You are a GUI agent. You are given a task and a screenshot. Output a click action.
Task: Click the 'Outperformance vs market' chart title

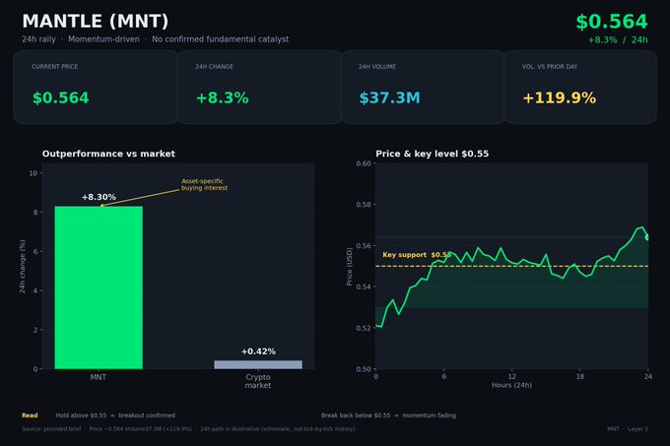108,154
